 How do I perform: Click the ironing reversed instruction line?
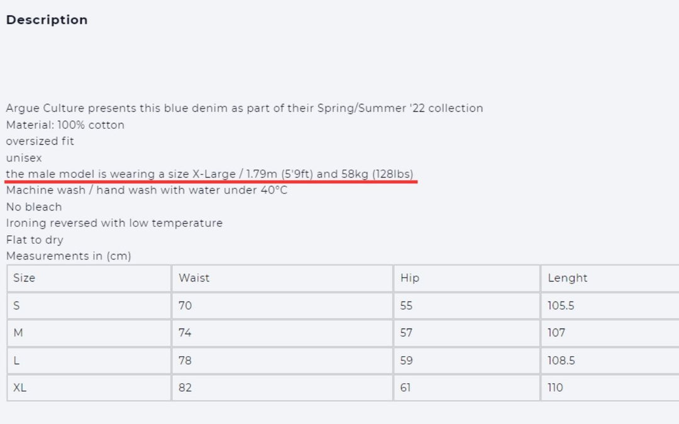tap(114, 223)
